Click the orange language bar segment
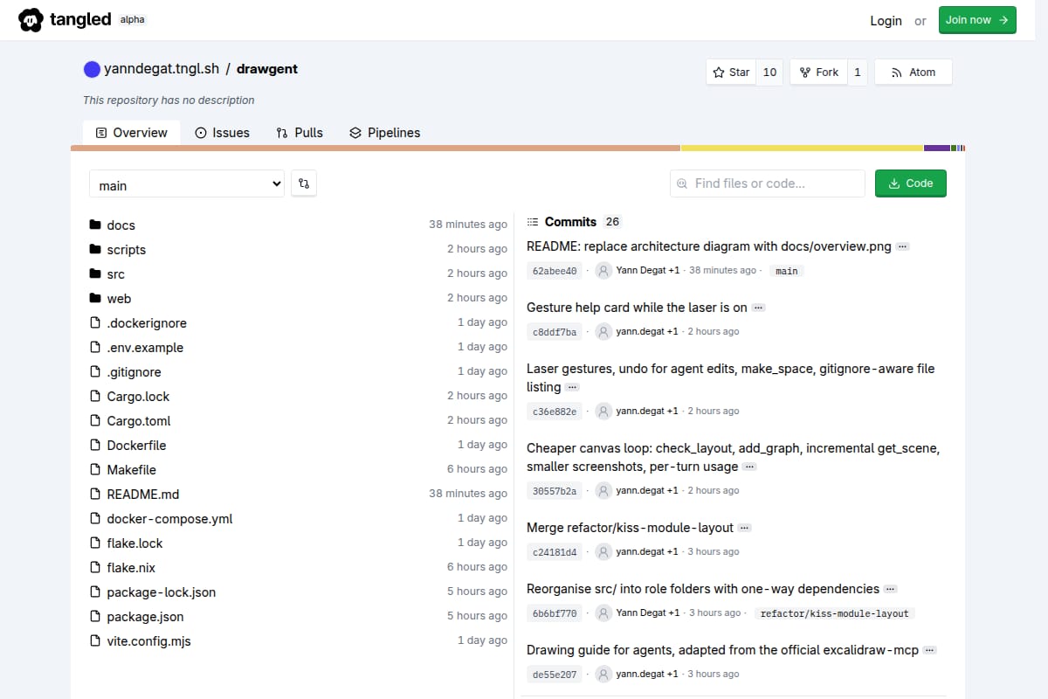Viewport: 1048px width, 699px height. point(376,149)
